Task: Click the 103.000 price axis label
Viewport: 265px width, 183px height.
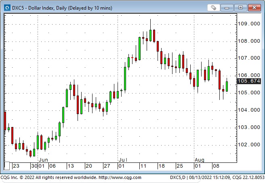Action: (249, 127)
